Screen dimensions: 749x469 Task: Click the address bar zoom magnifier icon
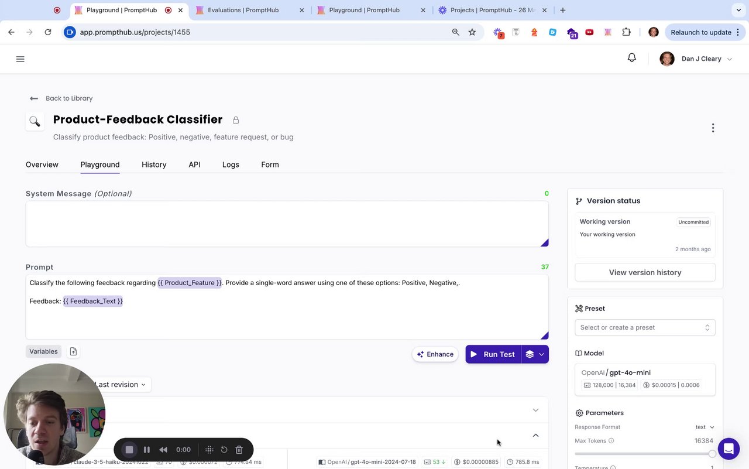pyautogui.click(x=456, y=32)
